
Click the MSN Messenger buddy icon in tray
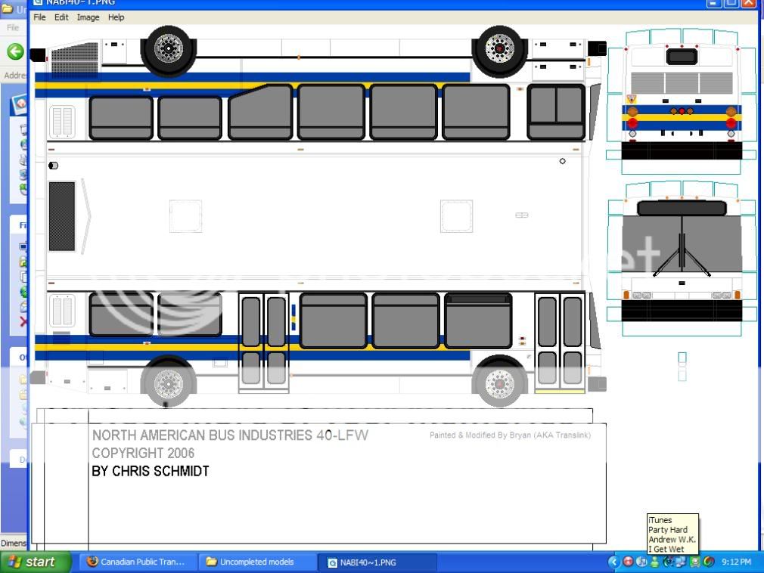coord(654,562)
